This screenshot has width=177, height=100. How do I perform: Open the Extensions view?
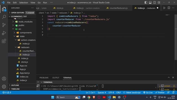[4, 41]
